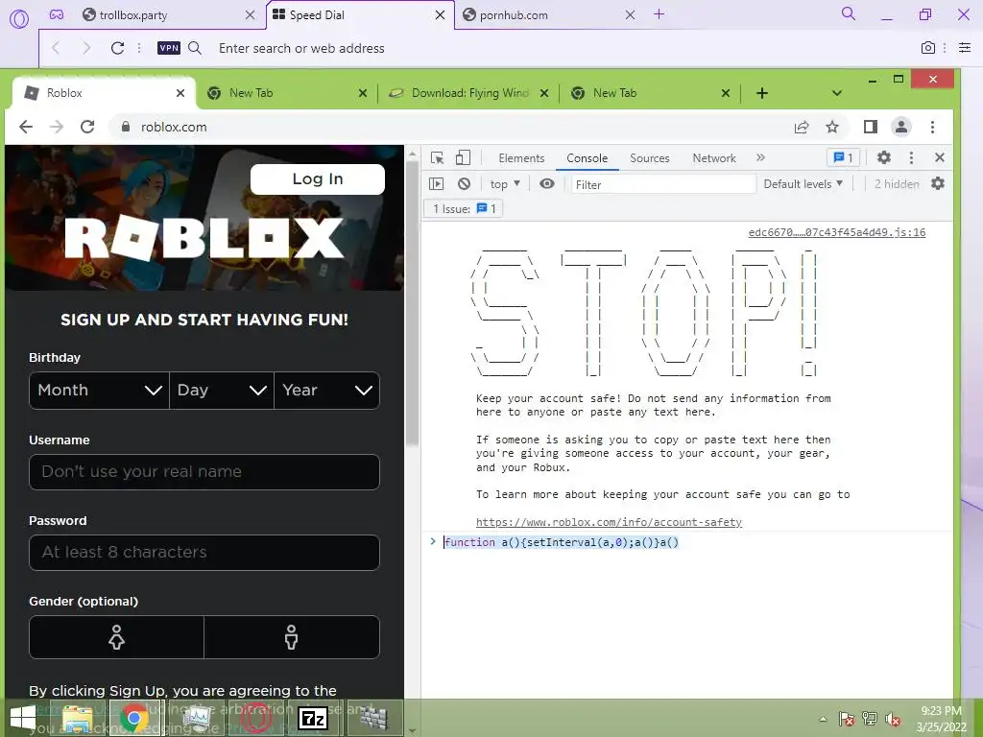Open the birthday Day dropdown

[222, 391]
